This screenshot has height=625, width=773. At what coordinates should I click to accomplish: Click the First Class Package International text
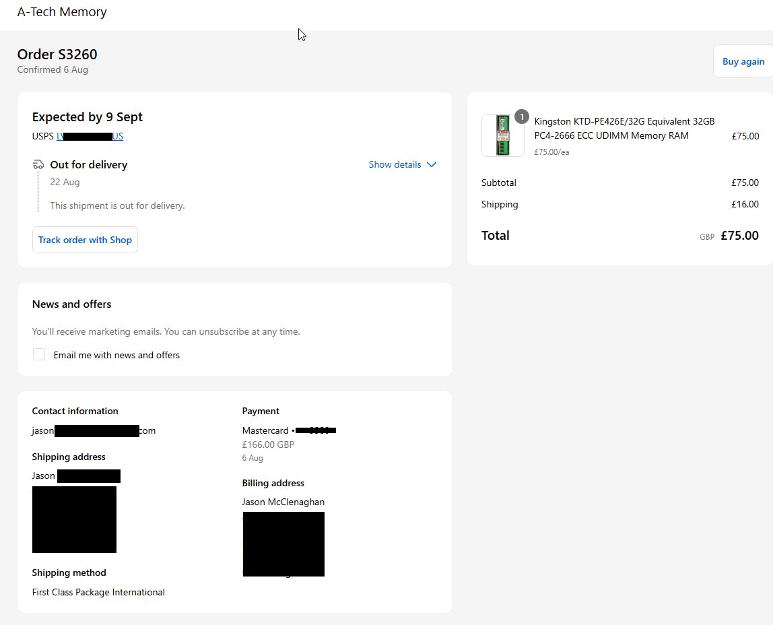[x=98, y=593]
